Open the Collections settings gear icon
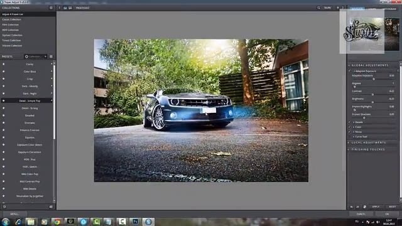This screenshot has width=402, height=226. [51, 8]
